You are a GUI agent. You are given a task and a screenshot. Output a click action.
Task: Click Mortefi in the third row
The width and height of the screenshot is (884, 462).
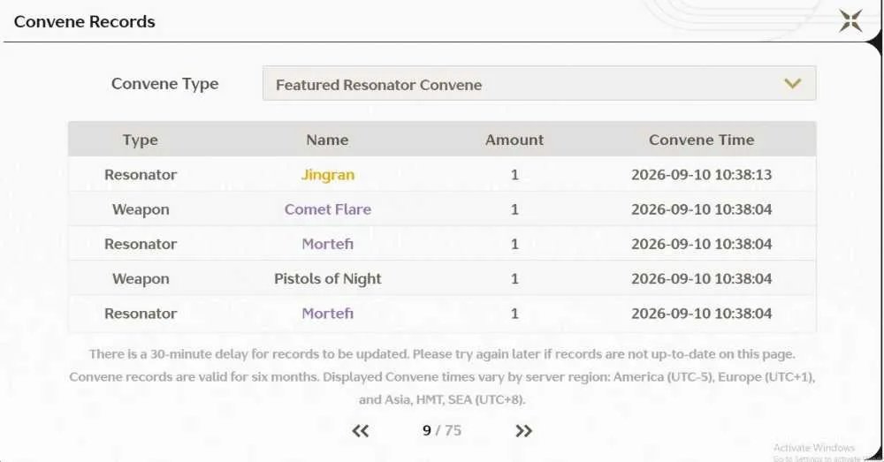tap(328, 244)
